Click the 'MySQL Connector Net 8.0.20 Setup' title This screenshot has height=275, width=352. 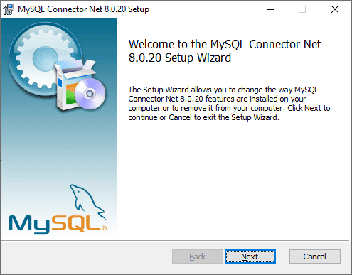83,9
